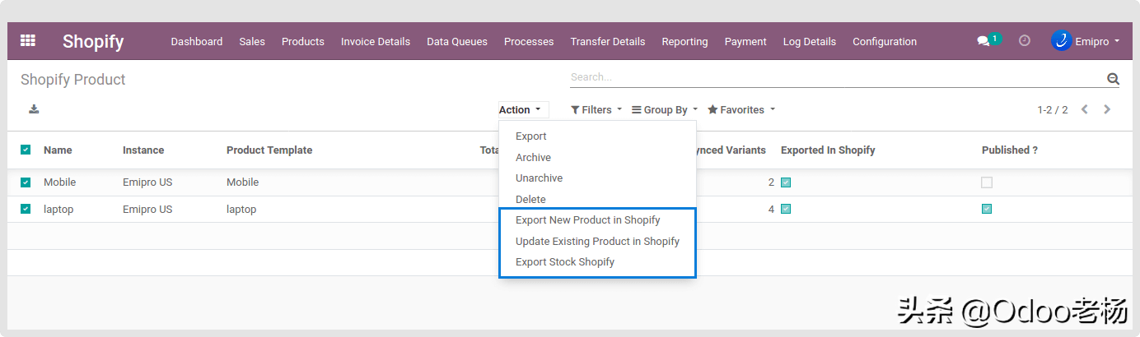Select Archive from Action menu
The image size is (1140, 337).
(533, 158)
